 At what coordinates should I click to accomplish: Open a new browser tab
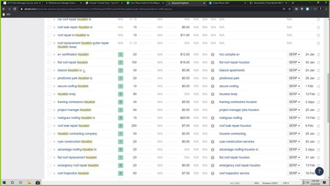(293, 3)
